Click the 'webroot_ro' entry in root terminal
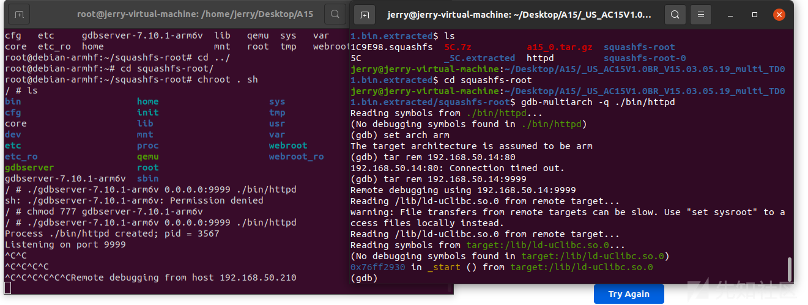The image size is (808, 305). tap(296, 156)
